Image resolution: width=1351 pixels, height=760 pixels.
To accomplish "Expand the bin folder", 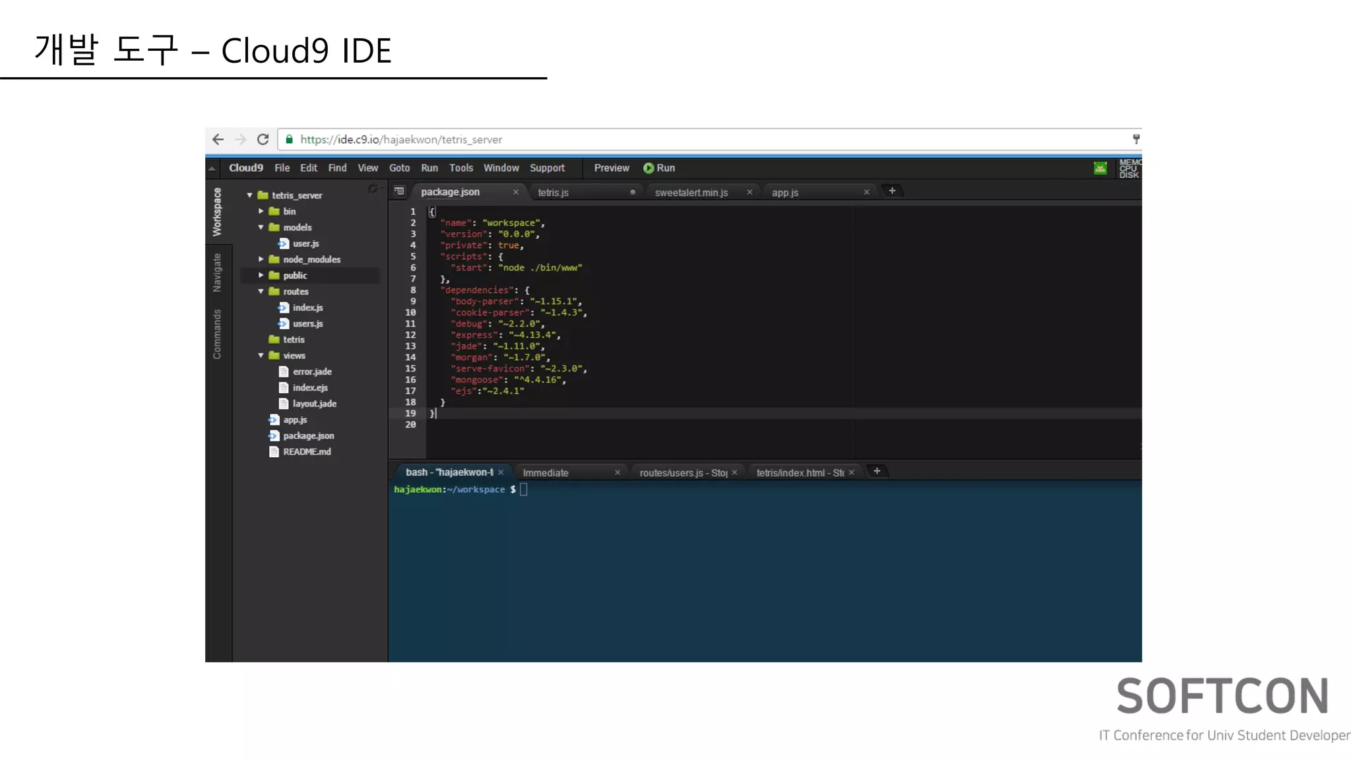I will pos(261,211).
